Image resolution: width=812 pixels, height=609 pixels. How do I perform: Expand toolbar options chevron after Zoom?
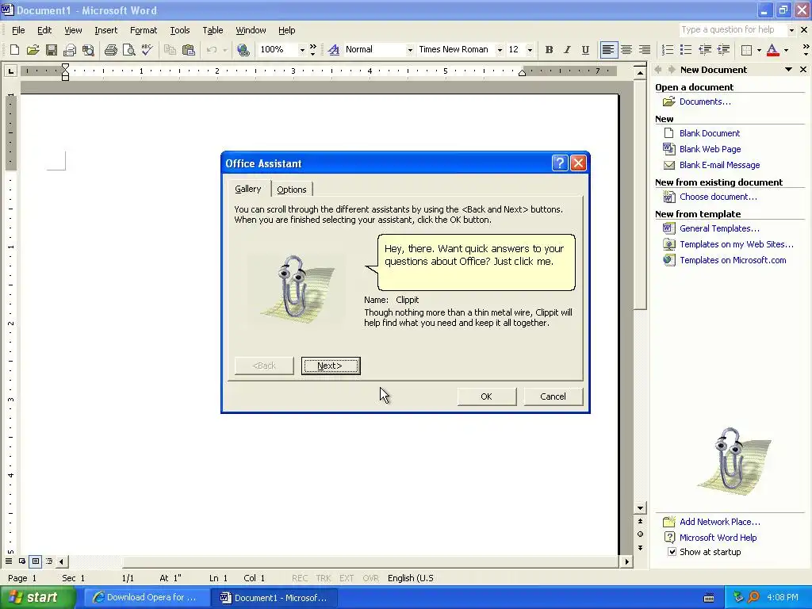[x=312, y=50]
